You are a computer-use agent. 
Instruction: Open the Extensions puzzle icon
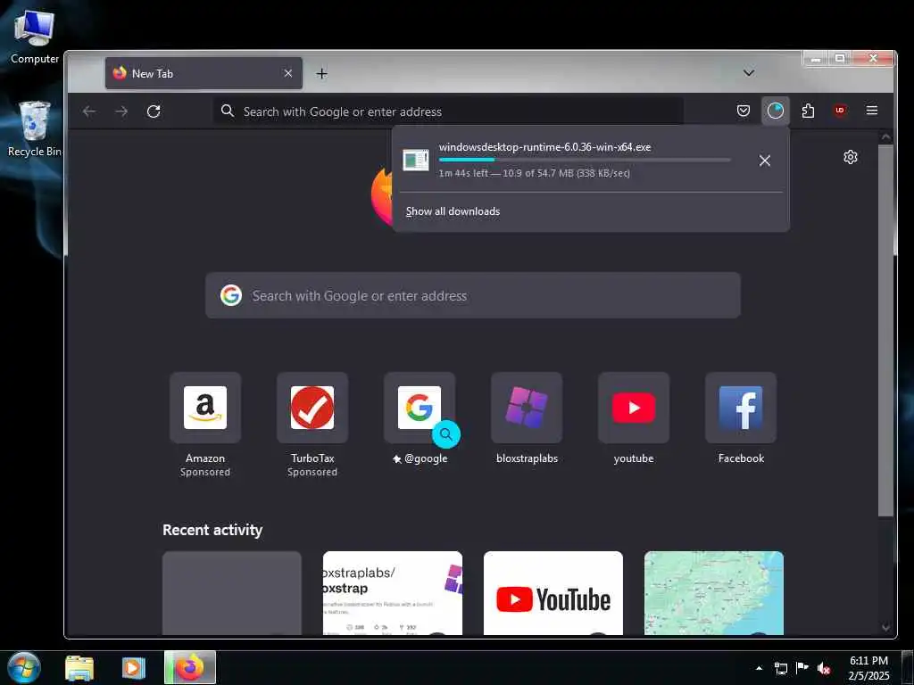click(x=808, y=111)
